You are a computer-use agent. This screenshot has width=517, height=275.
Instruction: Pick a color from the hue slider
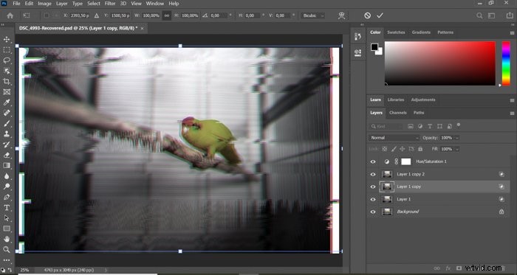coord(506,63)
